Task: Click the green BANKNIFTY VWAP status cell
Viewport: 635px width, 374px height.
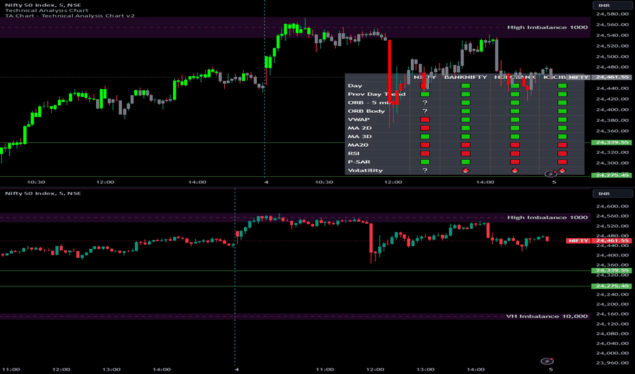Action: point(465,120)
